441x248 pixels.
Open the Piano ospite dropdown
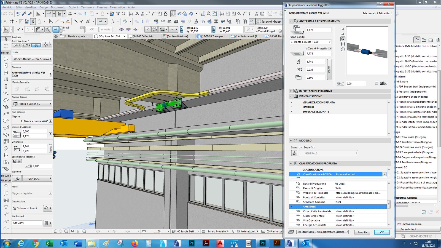[310, 42]
